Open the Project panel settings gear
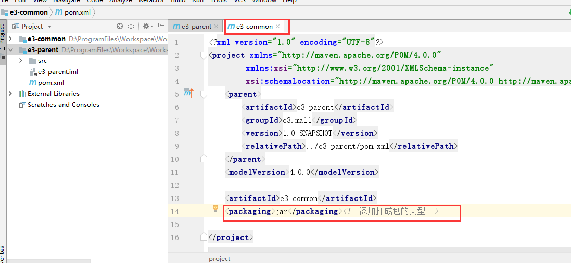The width and height of the screenshot is (571, 263). point(146,26)
